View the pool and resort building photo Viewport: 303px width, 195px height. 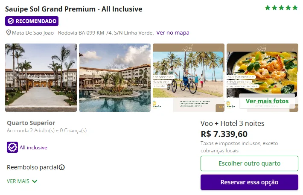(x=115, y=78)
